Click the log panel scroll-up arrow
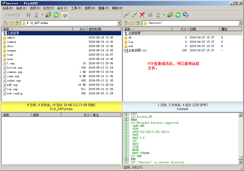The image size is (244, 171). pyautogui.click(x=240, y=115)
